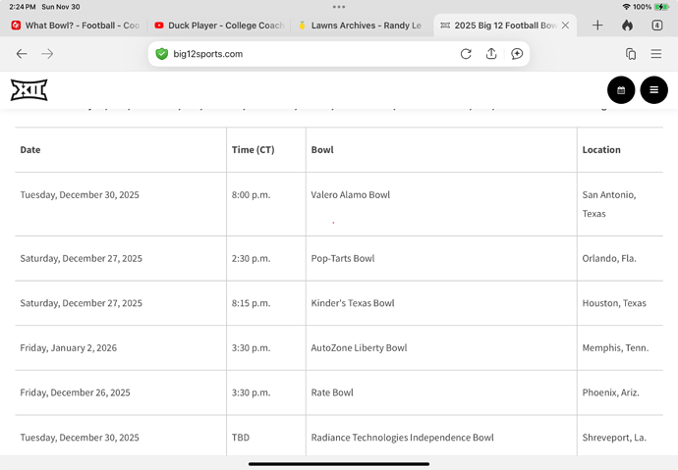Reload the page with the refresh icon
The image size is (678, 470).
[x=466, y=54]
